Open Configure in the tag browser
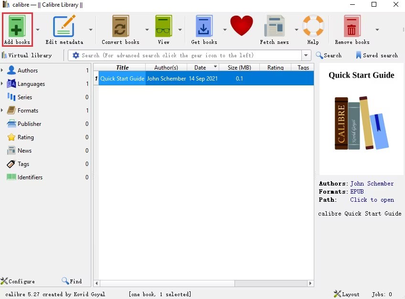This screenshot has height=299, width=405. click(18, 281)
